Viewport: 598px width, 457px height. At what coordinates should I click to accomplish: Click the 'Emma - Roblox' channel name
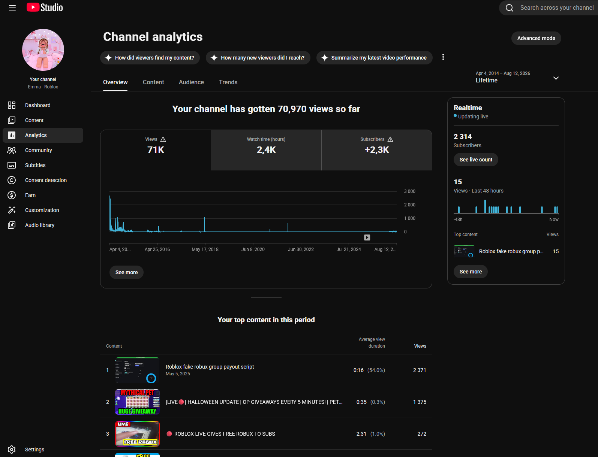click(43, 87)
